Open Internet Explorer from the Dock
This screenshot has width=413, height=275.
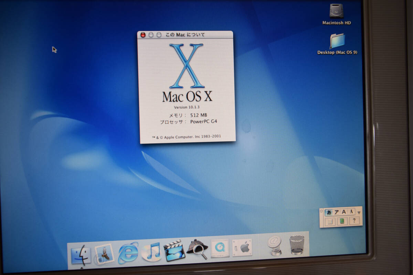point(128,253)
